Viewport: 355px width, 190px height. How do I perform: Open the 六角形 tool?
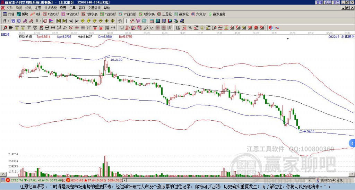[x=198, y=14]
